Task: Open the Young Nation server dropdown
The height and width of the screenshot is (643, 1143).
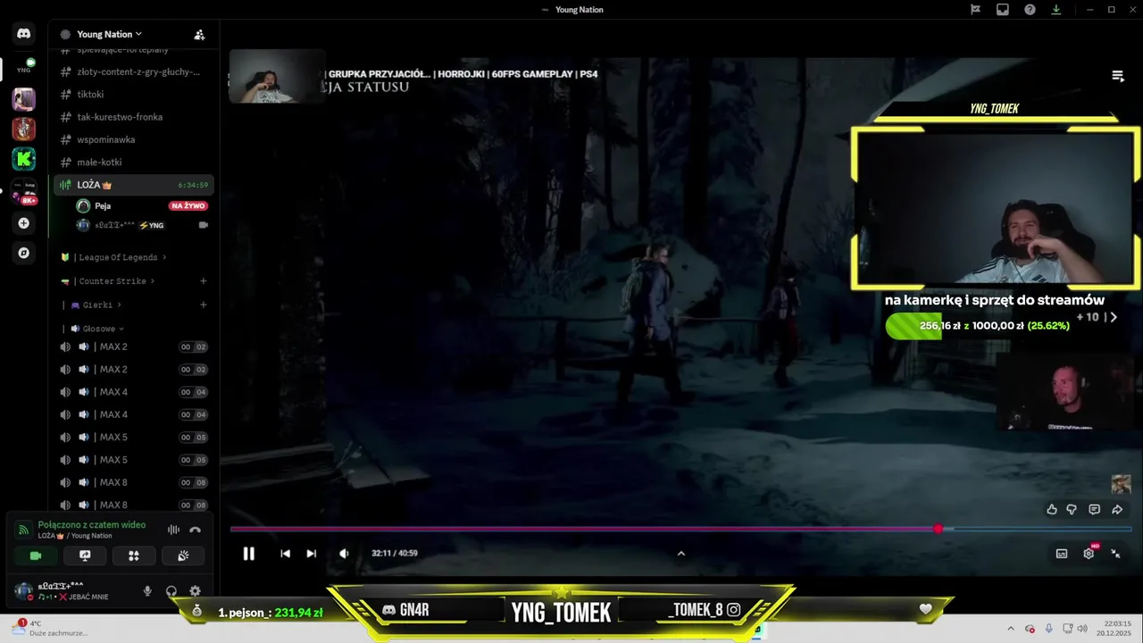Action: pyautogui.click(x=109, y=34)
